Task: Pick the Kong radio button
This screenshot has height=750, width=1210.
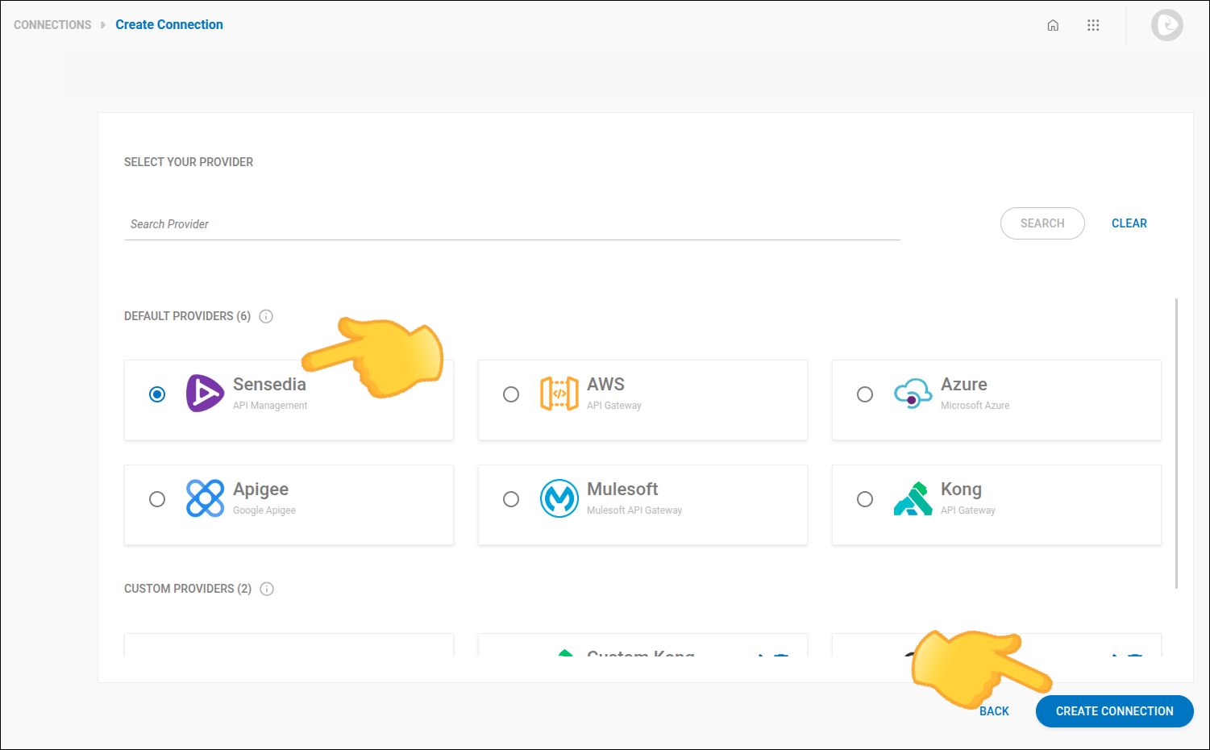Action: click(865, 499)
